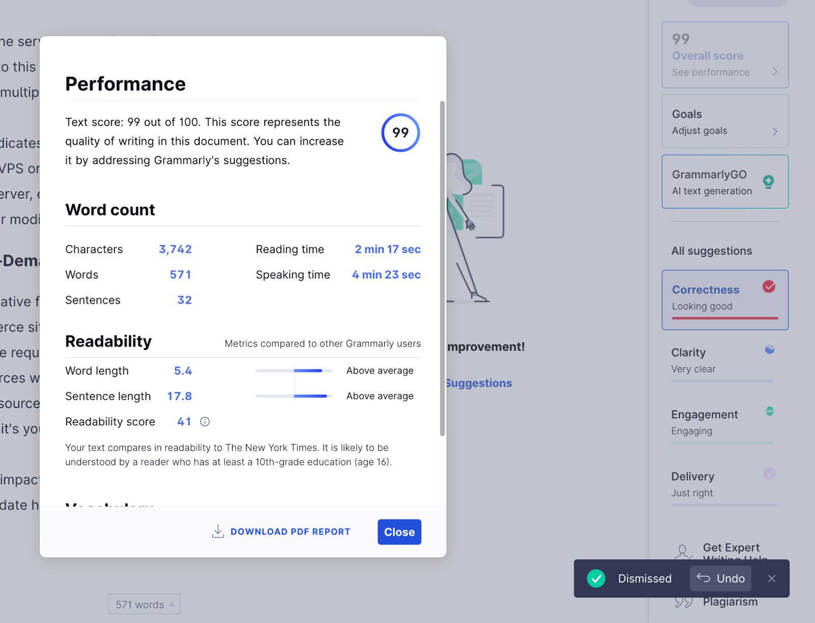Close the Performance dialog
This screenshot has height=623, width=815.
399,532
